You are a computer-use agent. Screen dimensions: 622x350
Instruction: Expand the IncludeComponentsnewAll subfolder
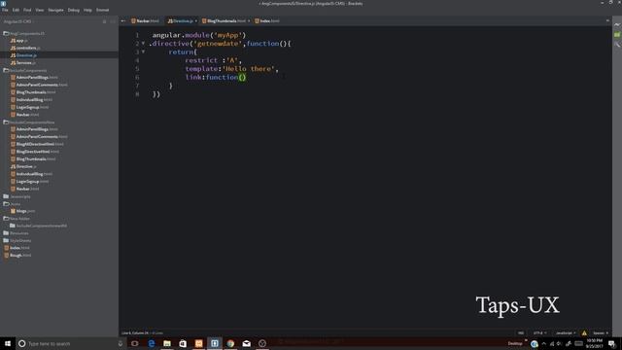(x=38, y=226)
